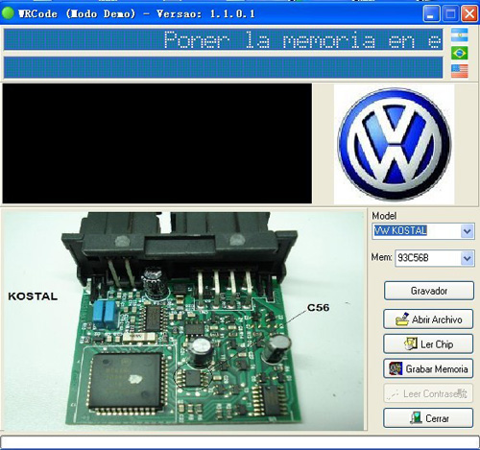Click the Volkswagen logo image
The height and width of the screenshot is (450, 480).
[x=395, y=144]
